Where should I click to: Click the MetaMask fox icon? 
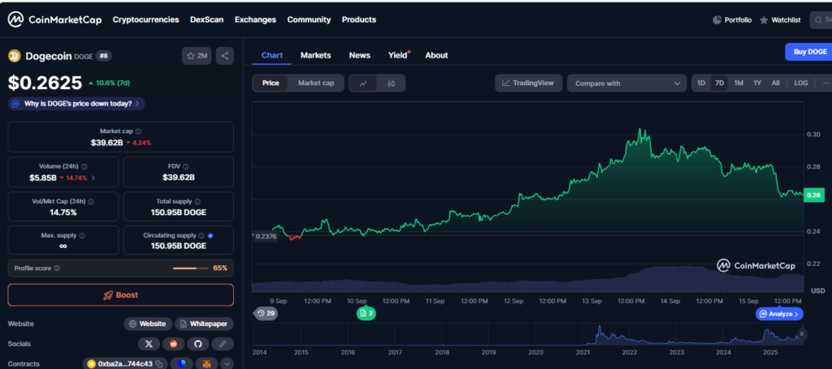pos(206,363)
